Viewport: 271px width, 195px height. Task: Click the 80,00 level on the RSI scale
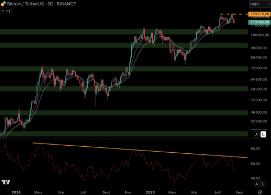[255, 148]
